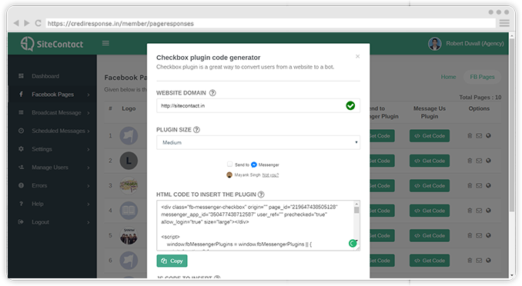Click page logo thumbnail in row 2
522x286 pixels.
tap(129, 161)
